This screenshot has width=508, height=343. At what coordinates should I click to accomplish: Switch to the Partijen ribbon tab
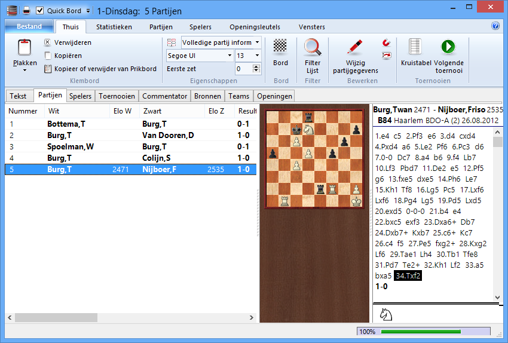[x=161, y=27]
